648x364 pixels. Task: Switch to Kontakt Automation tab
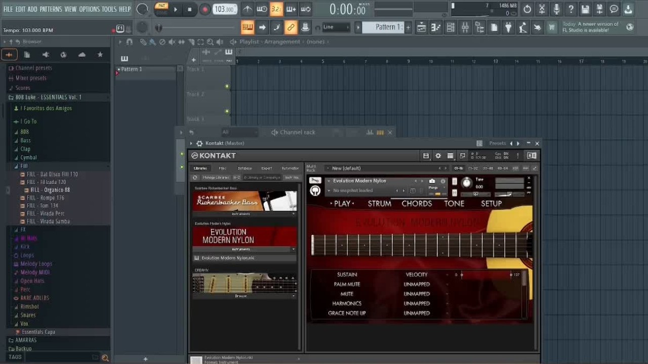[290, 168]
